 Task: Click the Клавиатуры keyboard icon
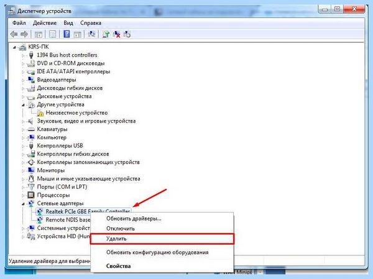point(31,129)
